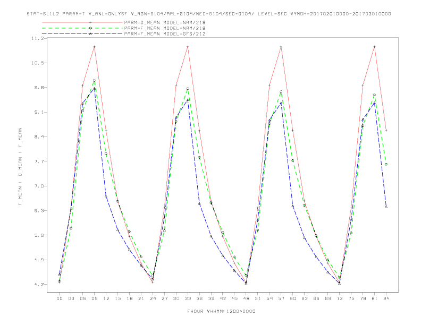Click the plus marker in the legend

tap(90, 22)
